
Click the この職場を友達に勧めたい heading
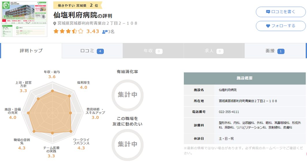[x=128, y=121]
